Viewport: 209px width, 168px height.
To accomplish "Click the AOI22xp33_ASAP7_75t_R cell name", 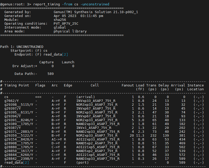I will tap(98, 139).
